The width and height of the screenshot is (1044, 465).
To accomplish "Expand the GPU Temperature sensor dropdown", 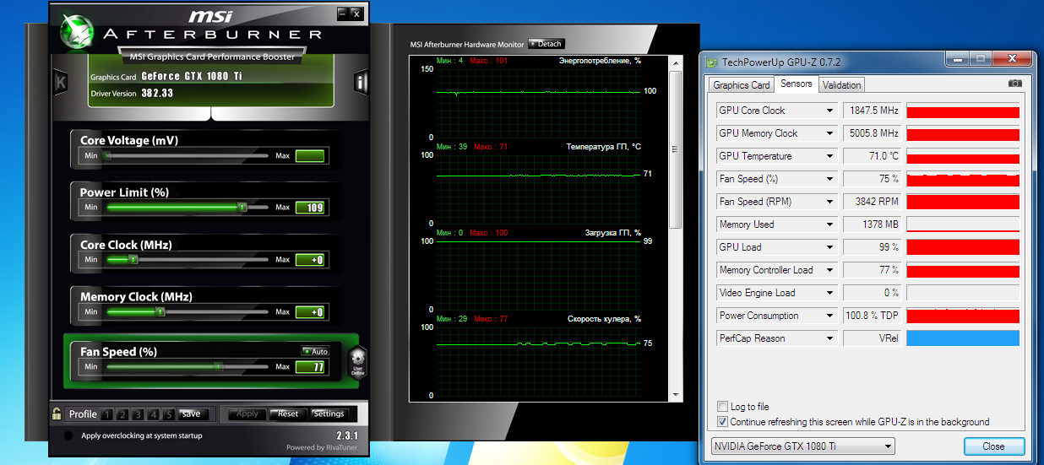I will (830, 156).
